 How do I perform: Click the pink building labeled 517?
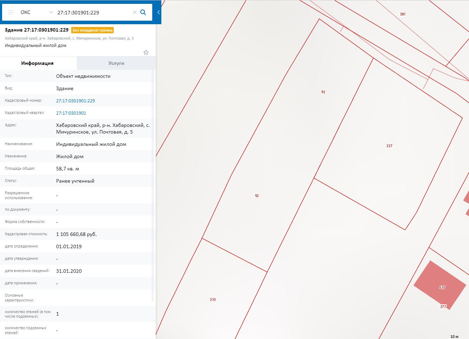pyautogui.click(x=440, y=285)
